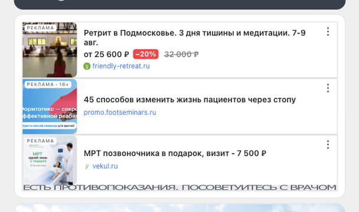Click the -20% discount badge
The height and width of the screenshot is (212, 359).
point(146,54)
